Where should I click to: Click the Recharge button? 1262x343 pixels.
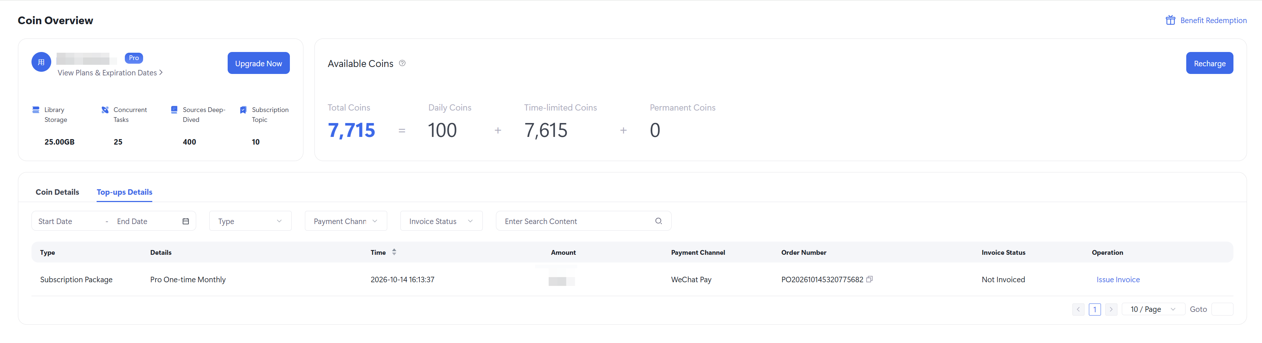click(1210, 63)
